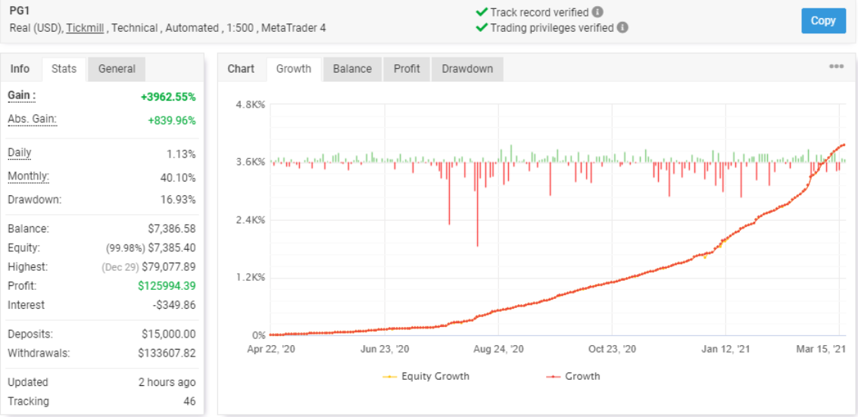858x417 pixels.
Task: Click the green checkmark for Track record verified
Action: point(481,12)
